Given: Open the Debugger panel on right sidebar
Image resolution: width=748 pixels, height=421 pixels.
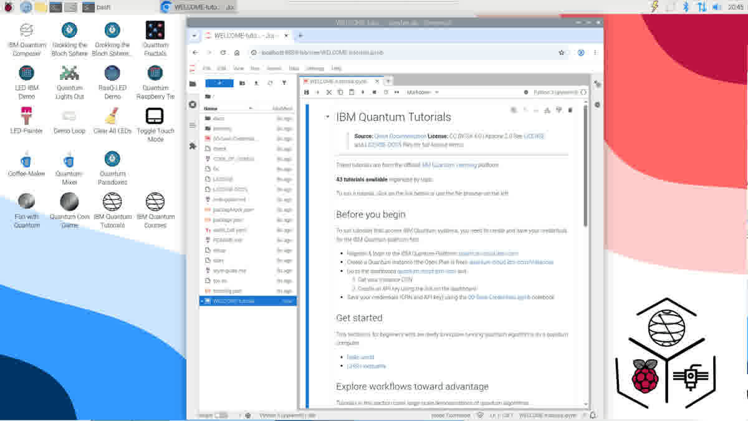Looking at the screenshot, I should tap(597, 105).
